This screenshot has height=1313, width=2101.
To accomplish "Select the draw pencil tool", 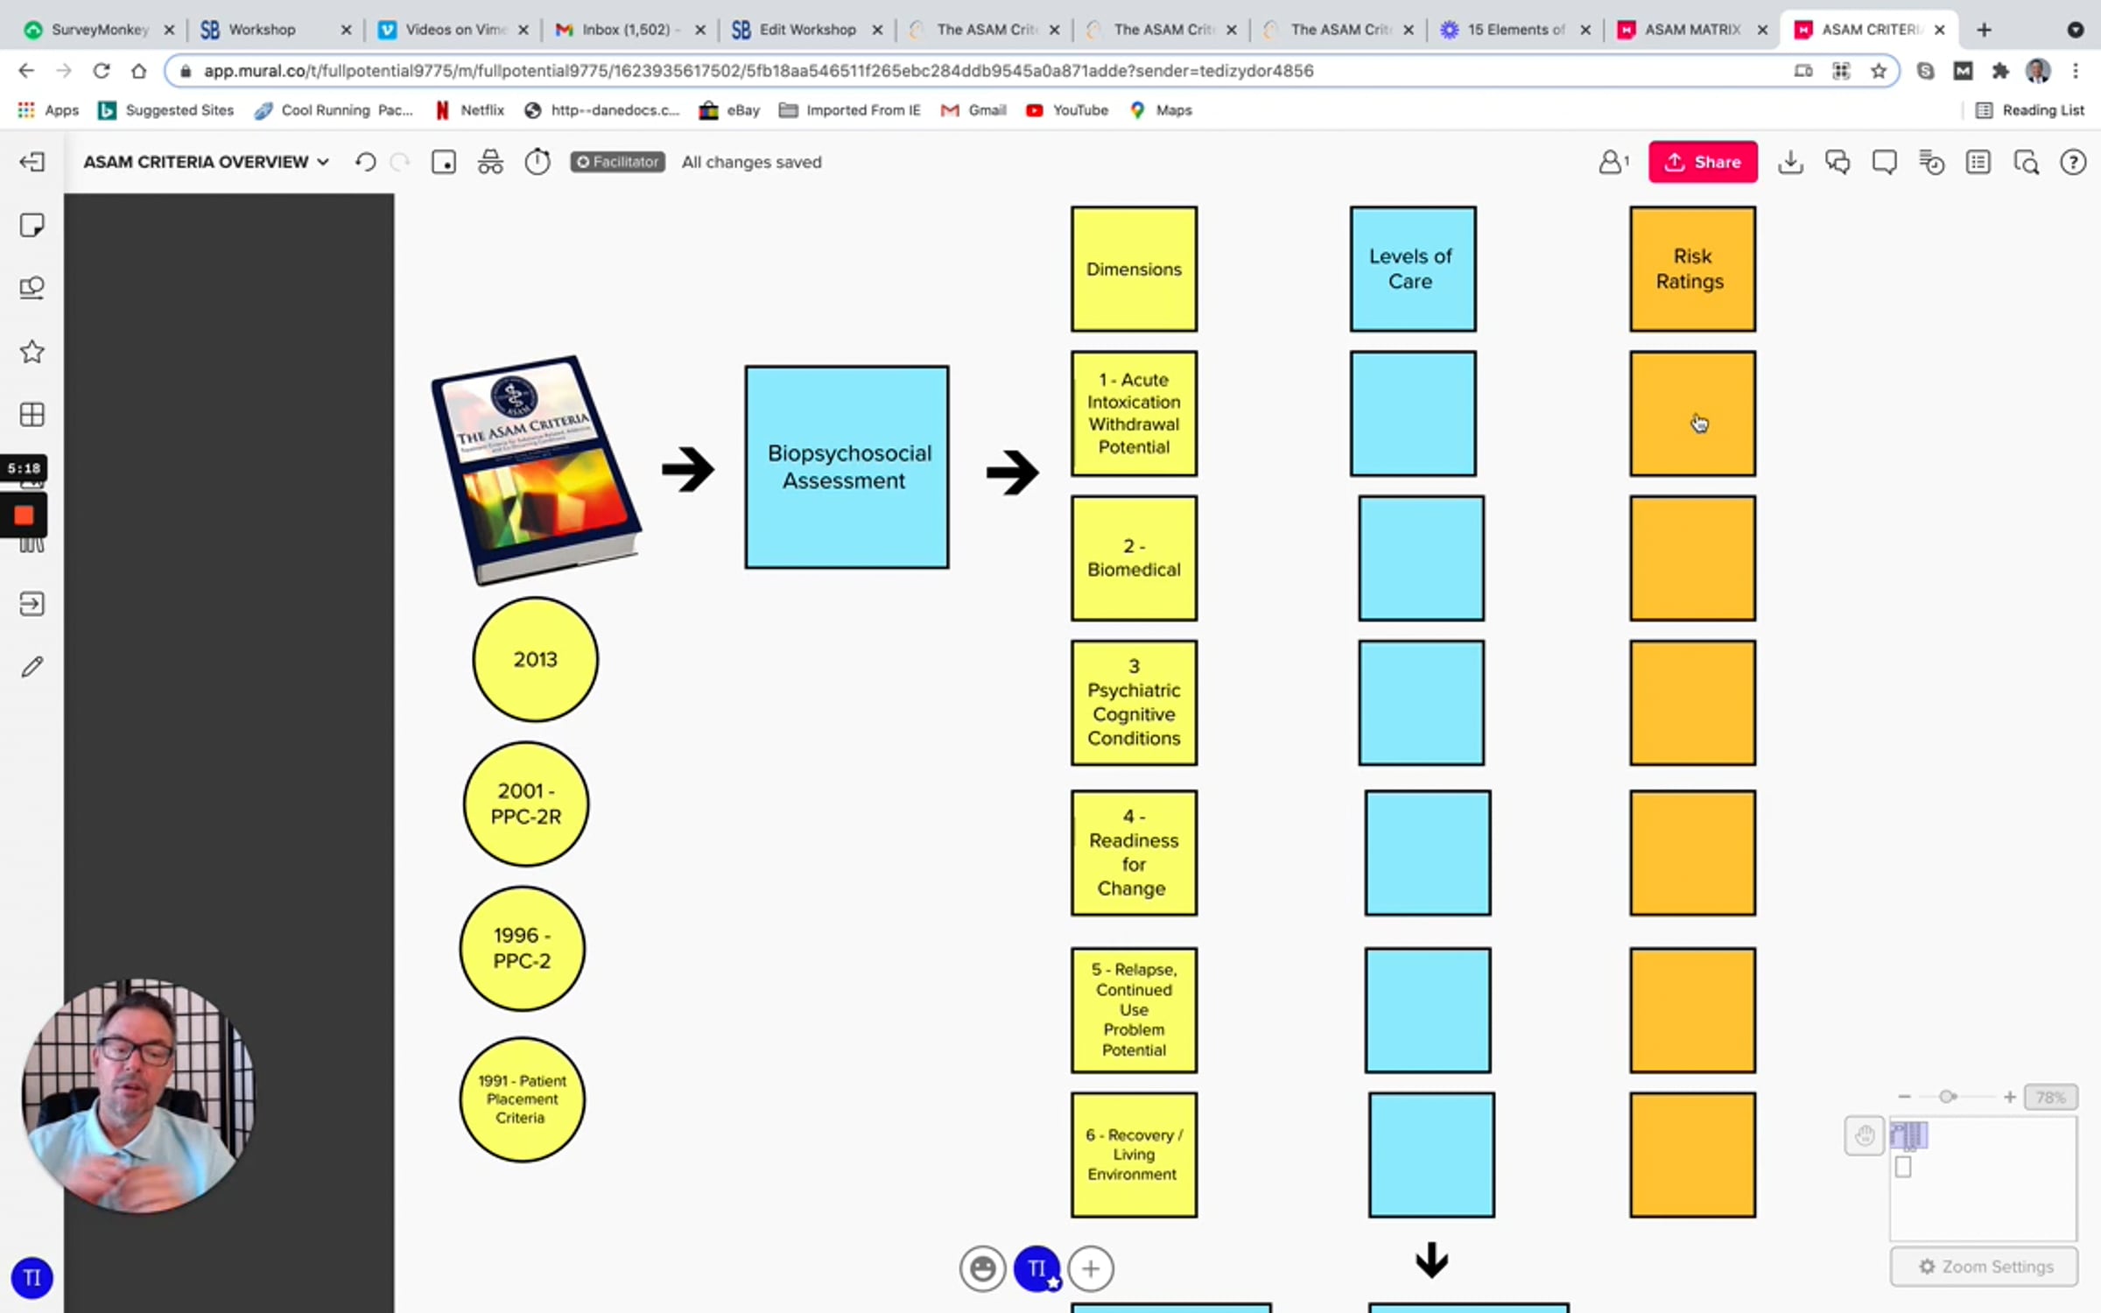I will pyautogui.click(x=32, y=667).
